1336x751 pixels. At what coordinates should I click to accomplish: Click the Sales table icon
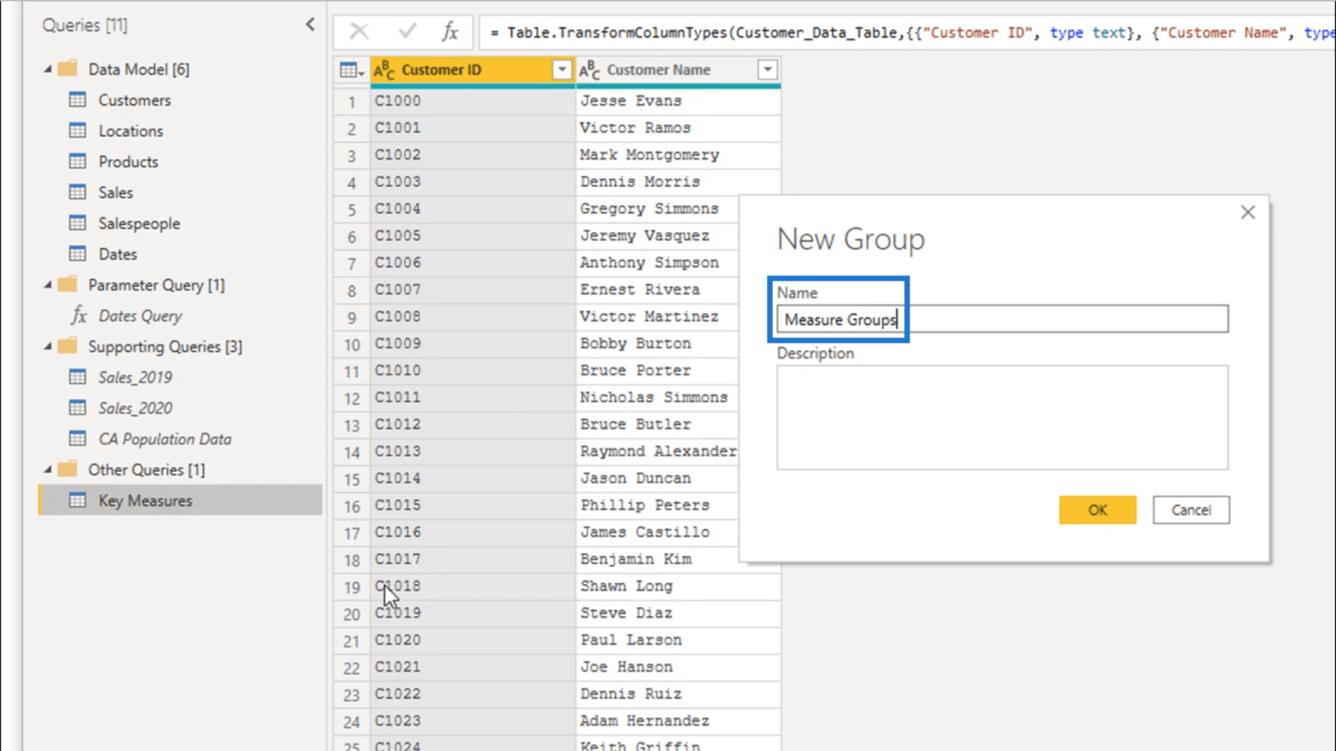[x=77, y=192]
